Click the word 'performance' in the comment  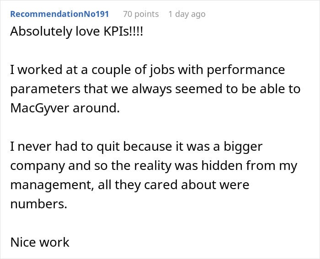tap(246, 70)
